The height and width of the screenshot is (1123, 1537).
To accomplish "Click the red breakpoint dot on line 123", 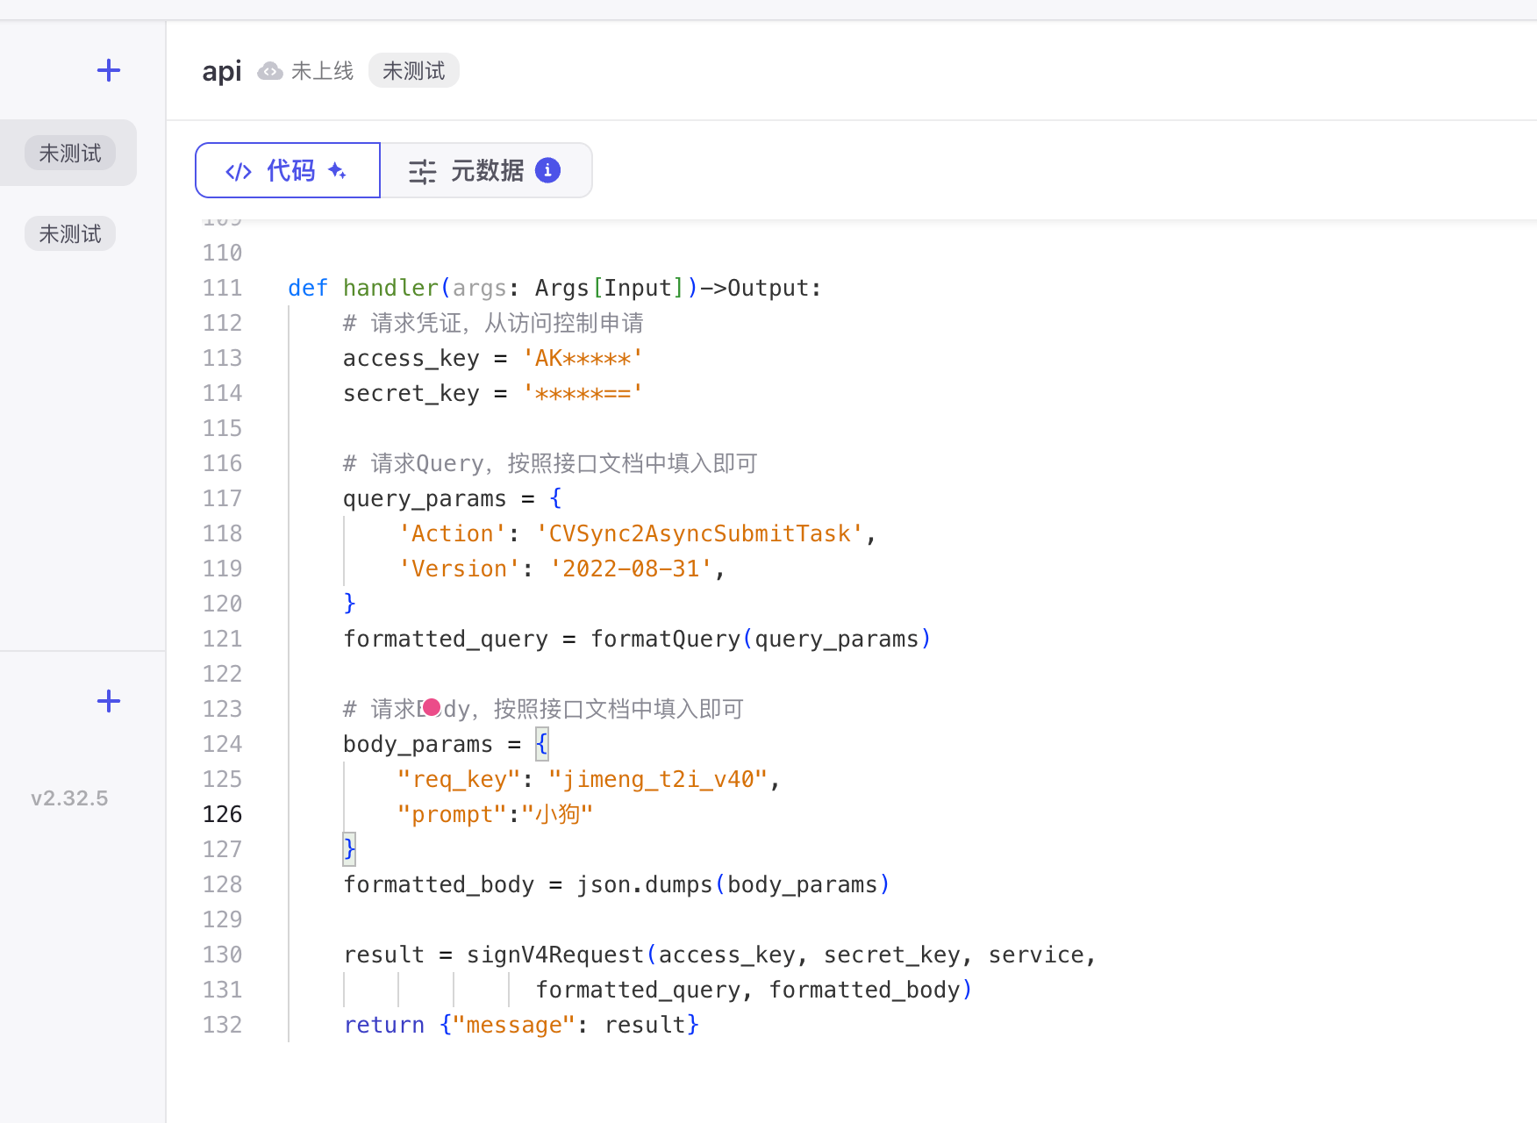I will [432, 707].
